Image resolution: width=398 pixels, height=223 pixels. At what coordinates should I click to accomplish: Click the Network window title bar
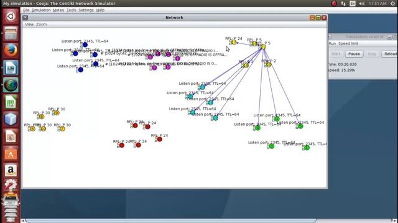click(174, 17)
